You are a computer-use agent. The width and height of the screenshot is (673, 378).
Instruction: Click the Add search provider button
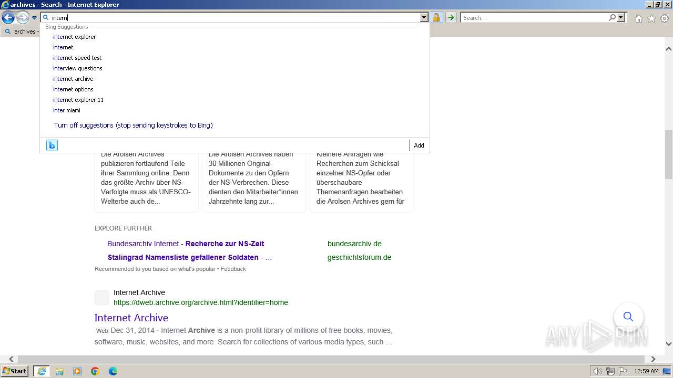coord(419,145)
